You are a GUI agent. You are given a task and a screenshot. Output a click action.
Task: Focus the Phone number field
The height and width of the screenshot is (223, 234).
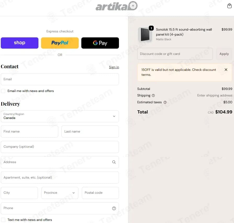click(60, 208)
